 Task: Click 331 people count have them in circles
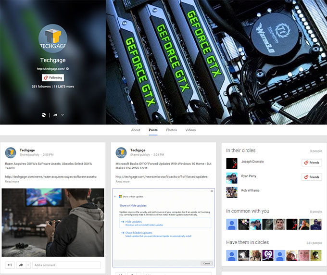click(x=314, y=243)
